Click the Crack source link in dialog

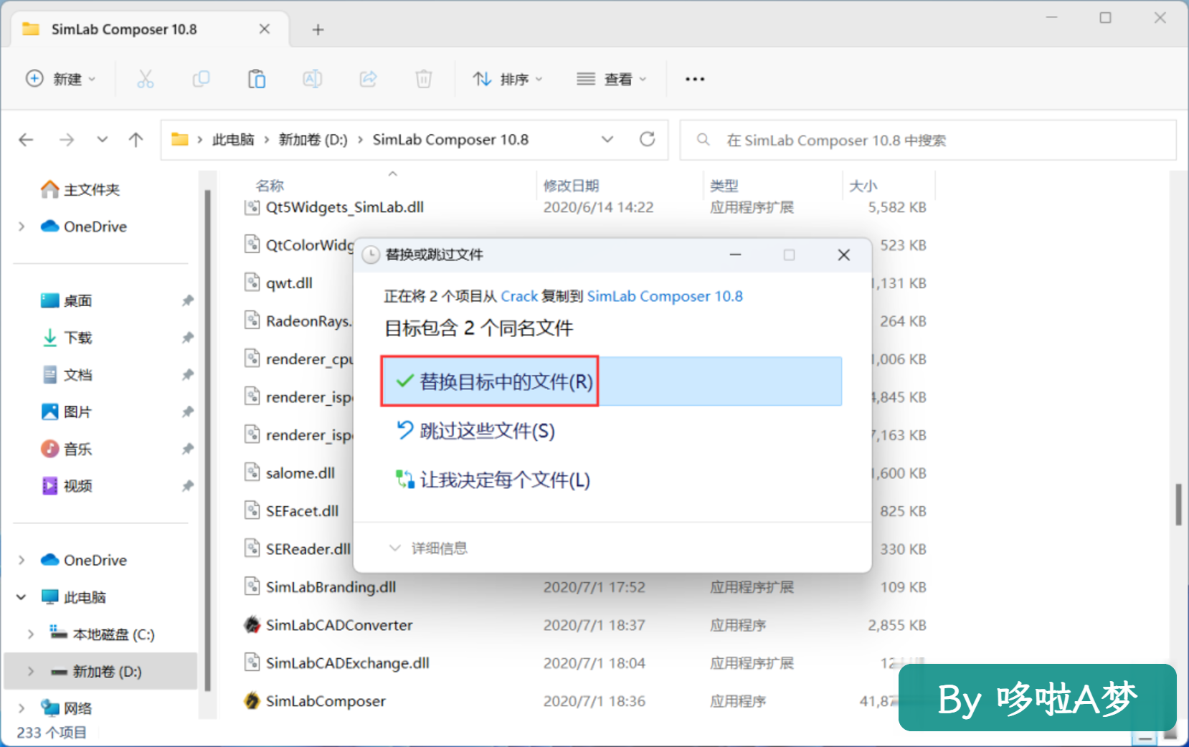[519, 296]
